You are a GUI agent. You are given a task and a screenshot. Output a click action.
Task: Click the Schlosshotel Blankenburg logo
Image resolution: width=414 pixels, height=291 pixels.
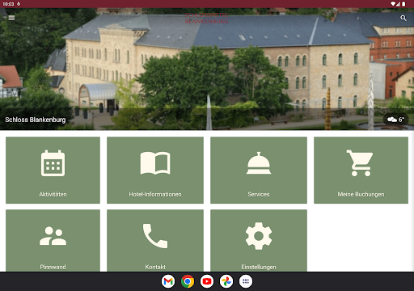[x=207, y=18]
